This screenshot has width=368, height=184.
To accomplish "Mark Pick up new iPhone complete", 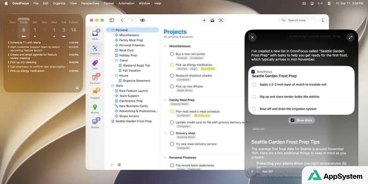I will 172,86.
